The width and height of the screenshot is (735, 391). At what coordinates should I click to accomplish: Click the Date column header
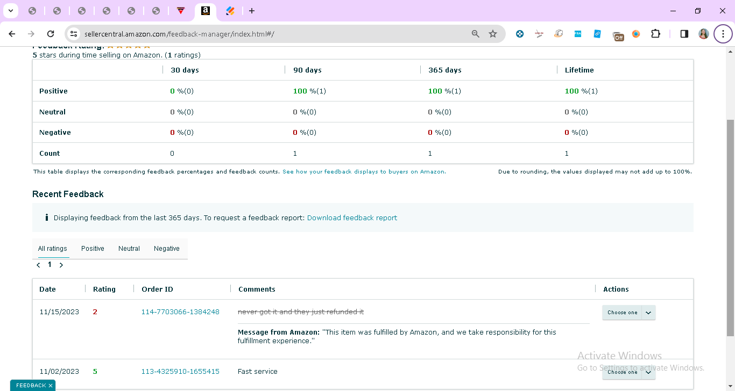click(47, 289)
